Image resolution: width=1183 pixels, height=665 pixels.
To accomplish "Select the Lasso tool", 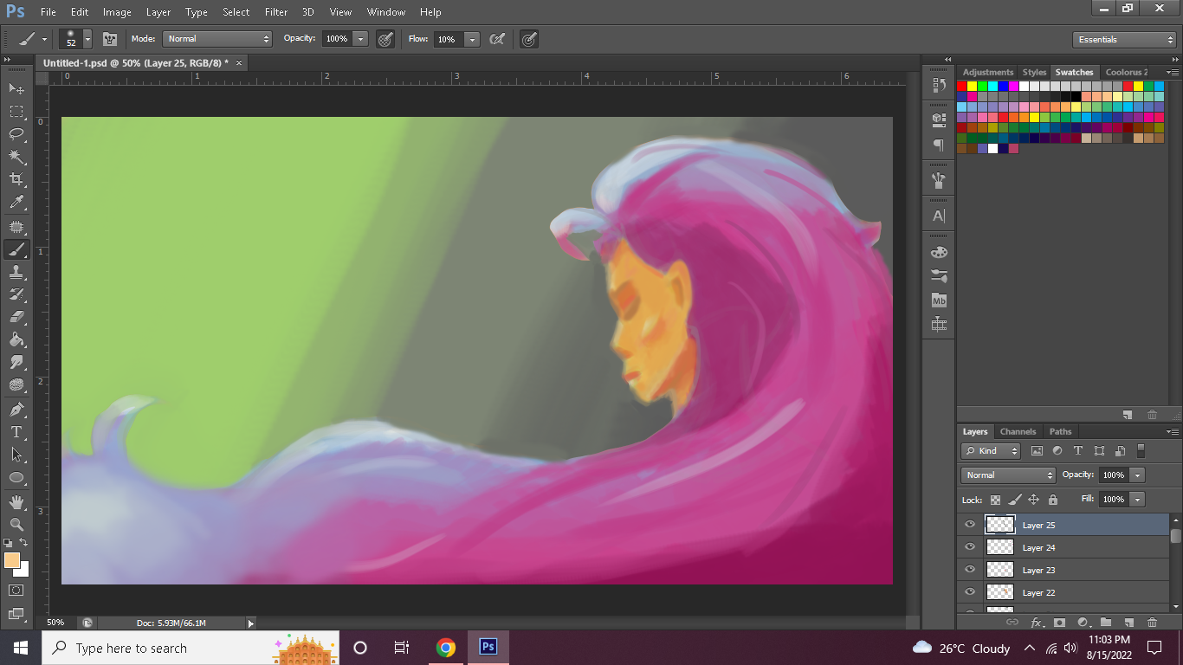I will (x=16, y=133).
